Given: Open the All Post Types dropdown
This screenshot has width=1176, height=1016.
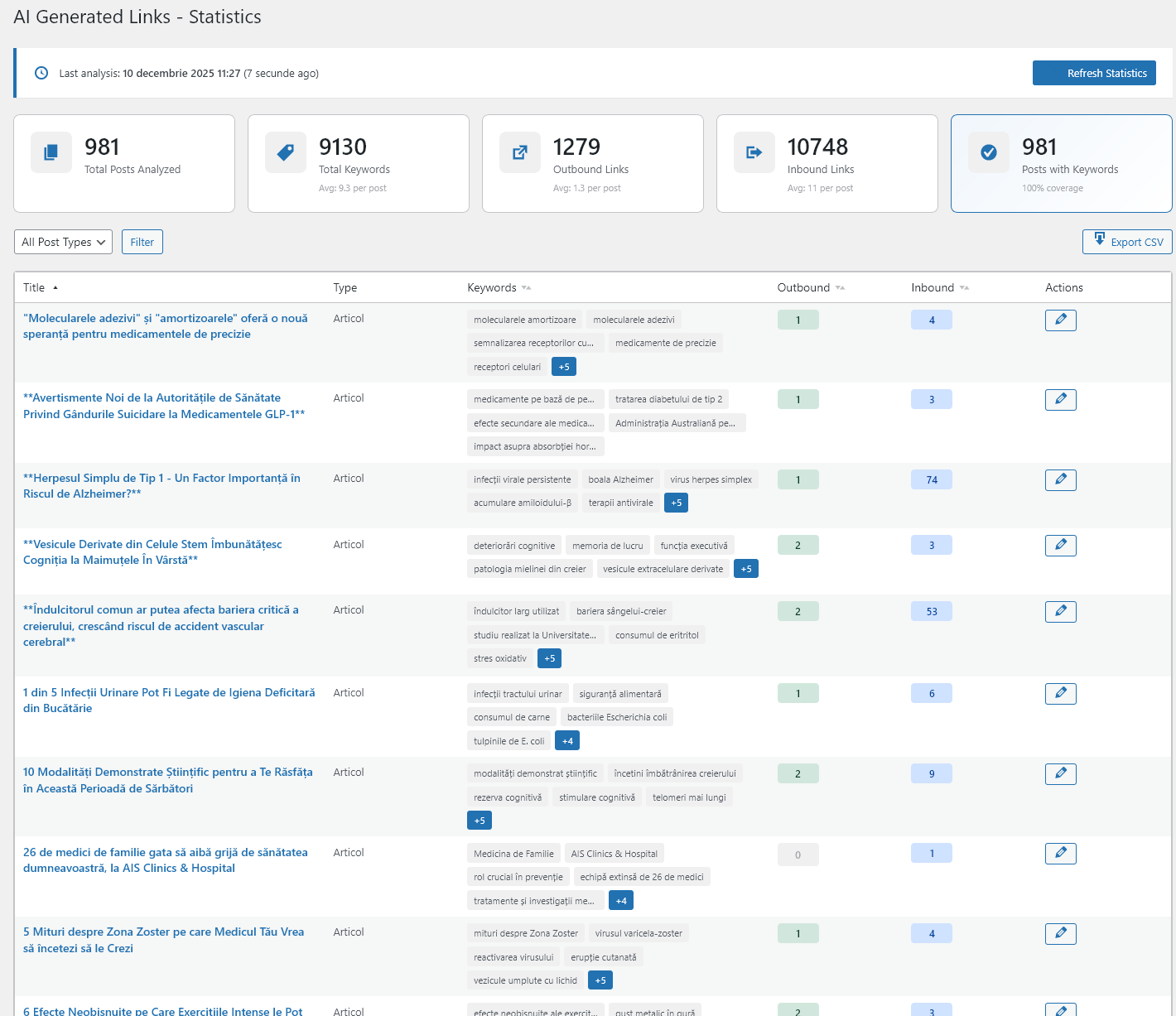Looking at the screenshot, I should point(63,242).
